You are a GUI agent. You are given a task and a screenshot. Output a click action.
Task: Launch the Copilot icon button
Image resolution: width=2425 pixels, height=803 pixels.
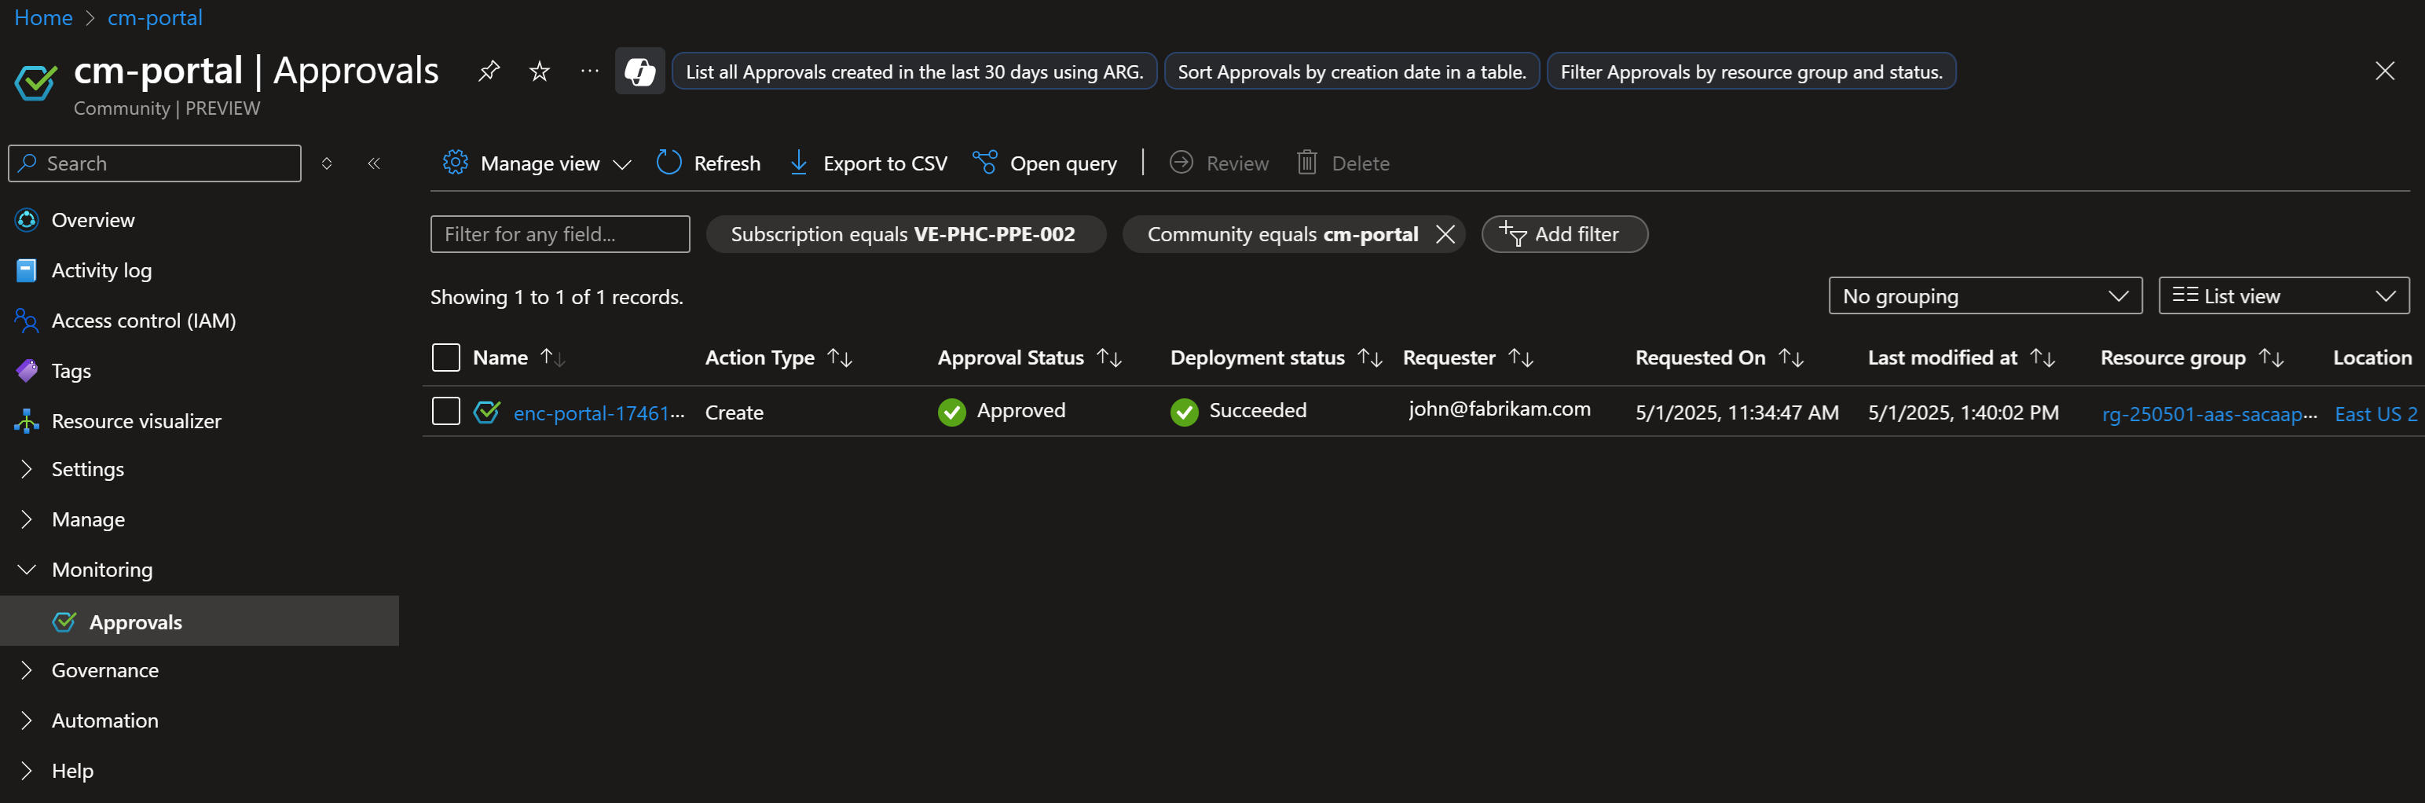click(640, 71)
